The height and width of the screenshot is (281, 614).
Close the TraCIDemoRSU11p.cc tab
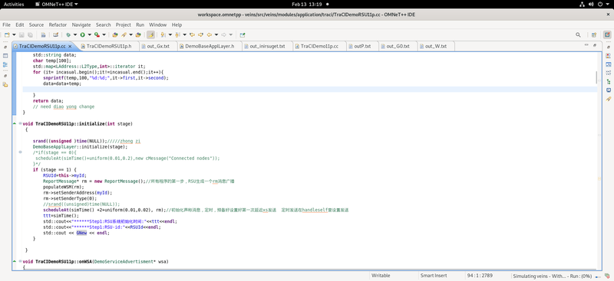pos(70,46)
